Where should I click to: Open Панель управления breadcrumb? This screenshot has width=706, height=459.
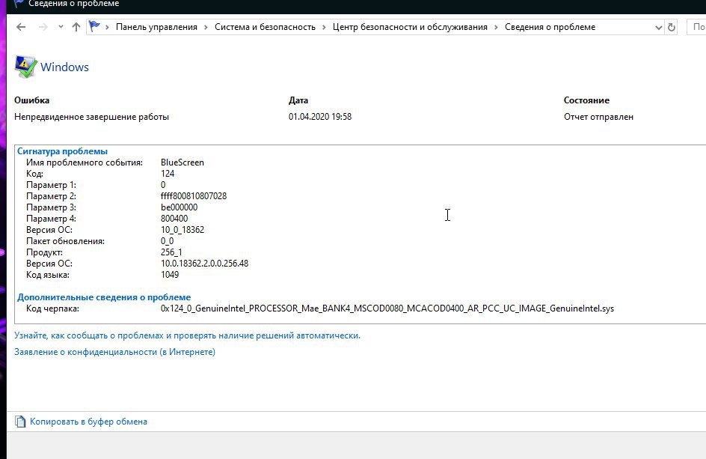[x=156, y=27]
